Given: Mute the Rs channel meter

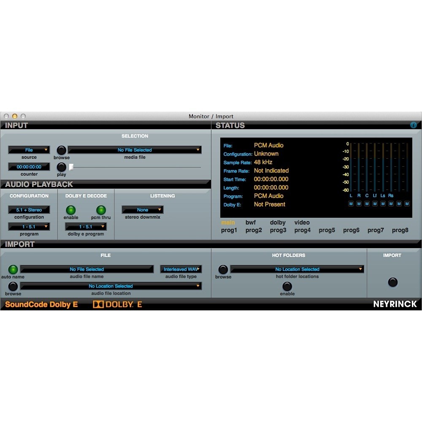Looking at the screenshot, I should pyautogui.click(x=391, y=204).
